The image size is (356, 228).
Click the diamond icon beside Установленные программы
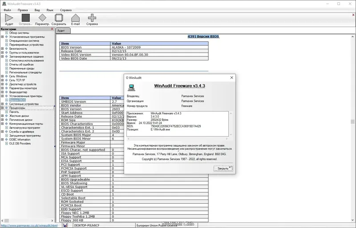[7, 37]
